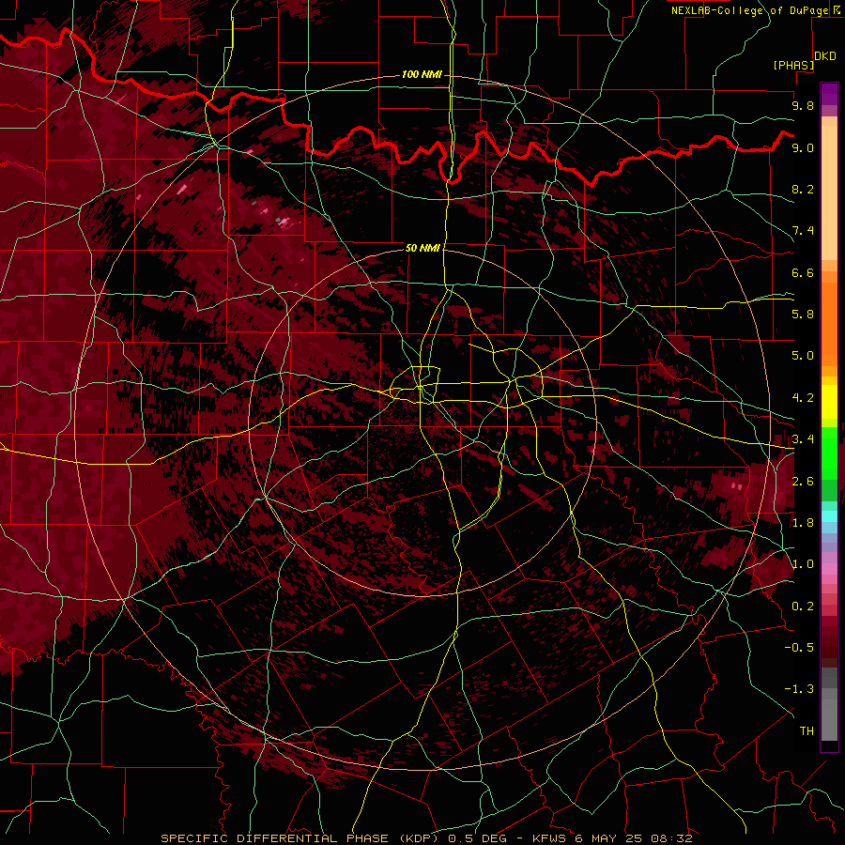
Task: Pick the yellow segment of the color bar
Action: tap(829, 402)
